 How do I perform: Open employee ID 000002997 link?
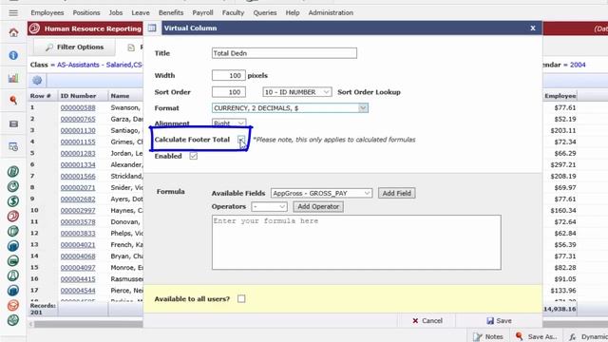pyautogui.click(x=78, y=211)
